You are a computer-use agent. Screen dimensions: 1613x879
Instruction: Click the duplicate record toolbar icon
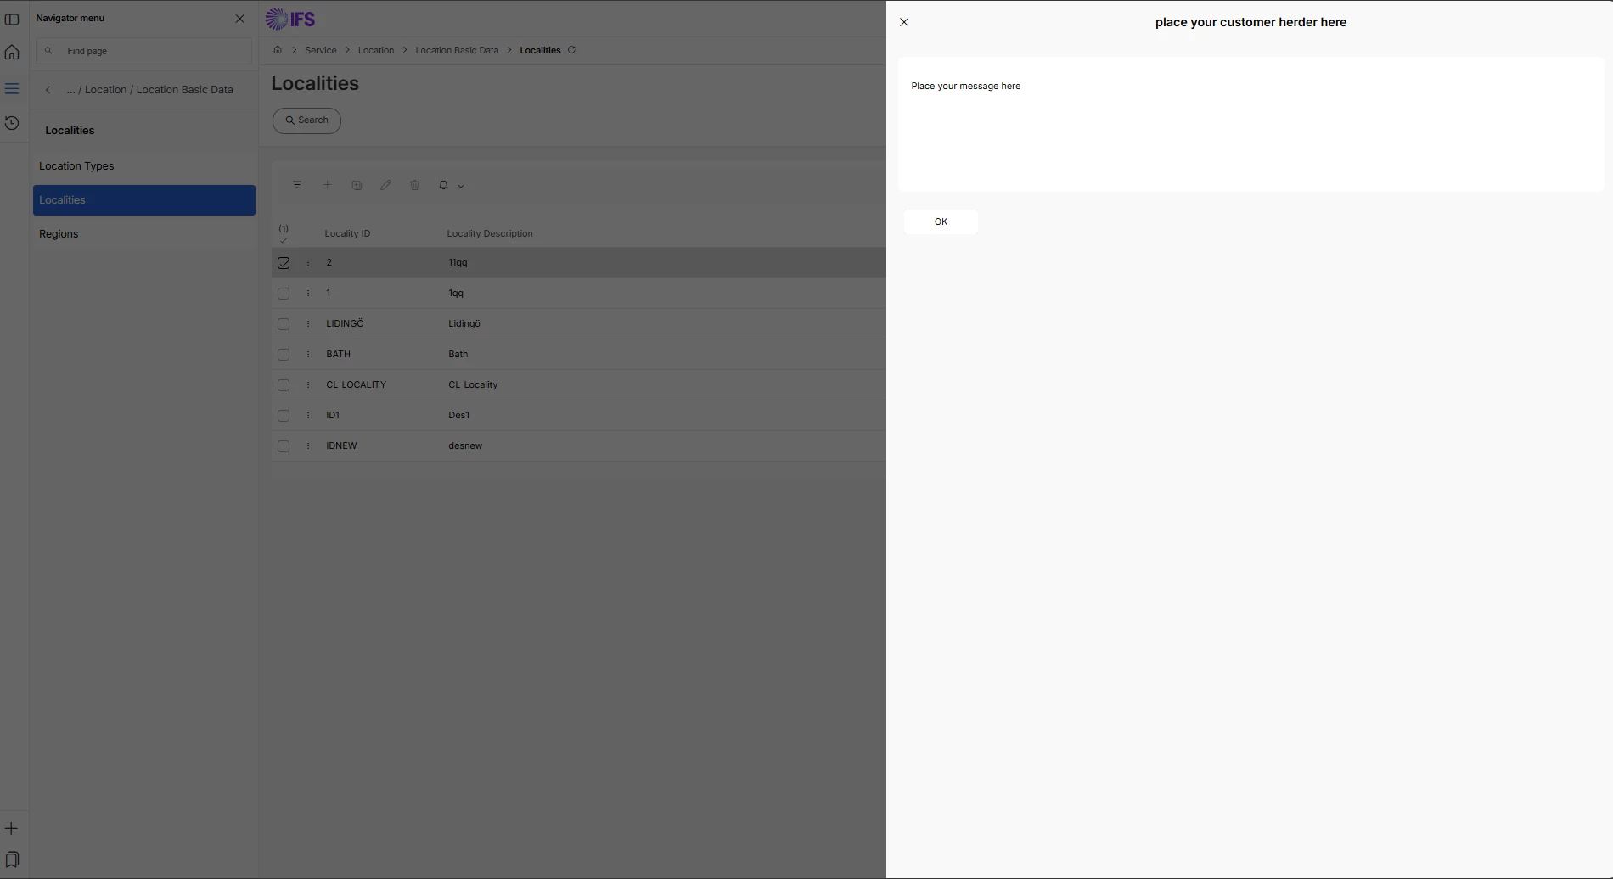click(x=357, y=185)
